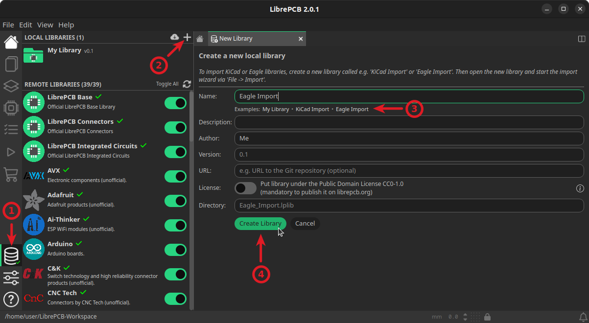The image size is (589, 323).
Task: Click the Description input field
Action: (x=409, y=122)
